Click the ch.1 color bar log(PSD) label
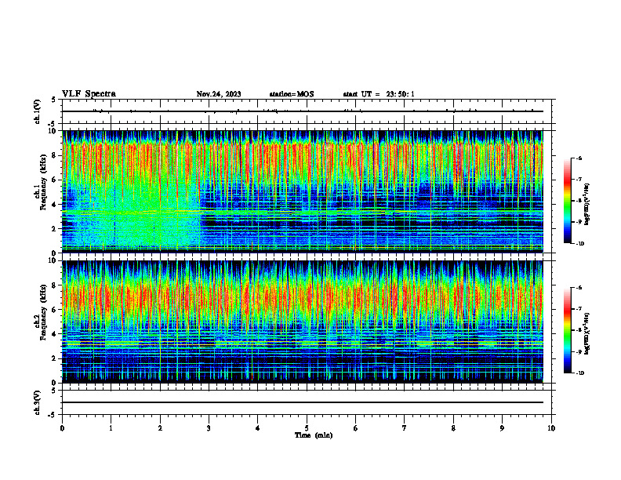This screenshot has width=621, height=480. (x=587, y=204)
